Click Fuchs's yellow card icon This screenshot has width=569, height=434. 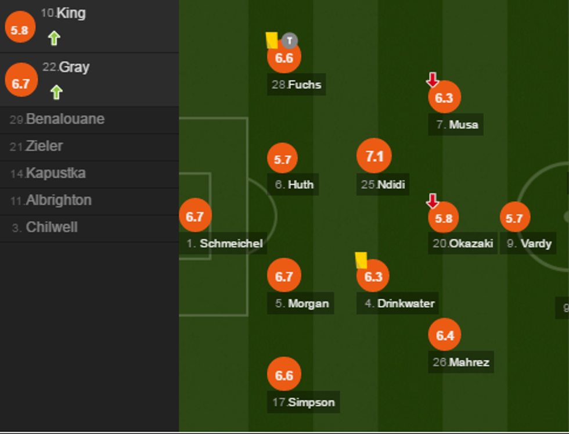[x=271, y=40]
